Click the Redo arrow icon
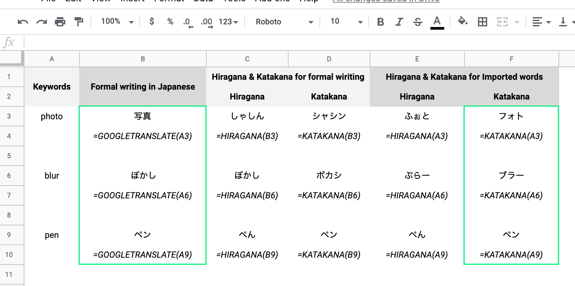575x286 pixels. [42, 22]
